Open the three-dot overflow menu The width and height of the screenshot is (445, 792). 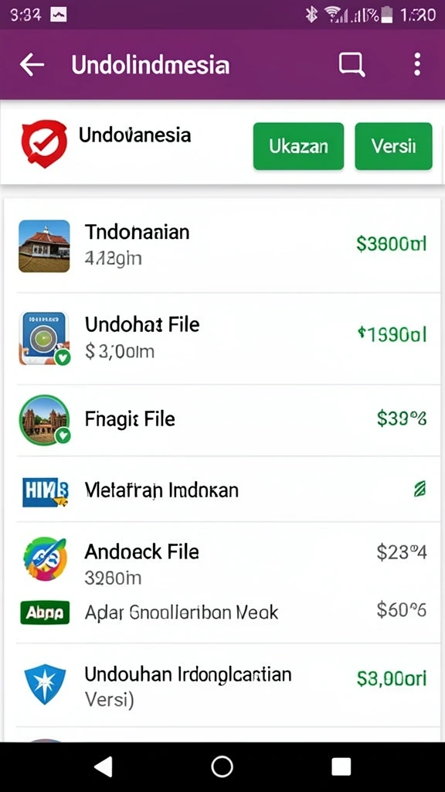[416, 65]
